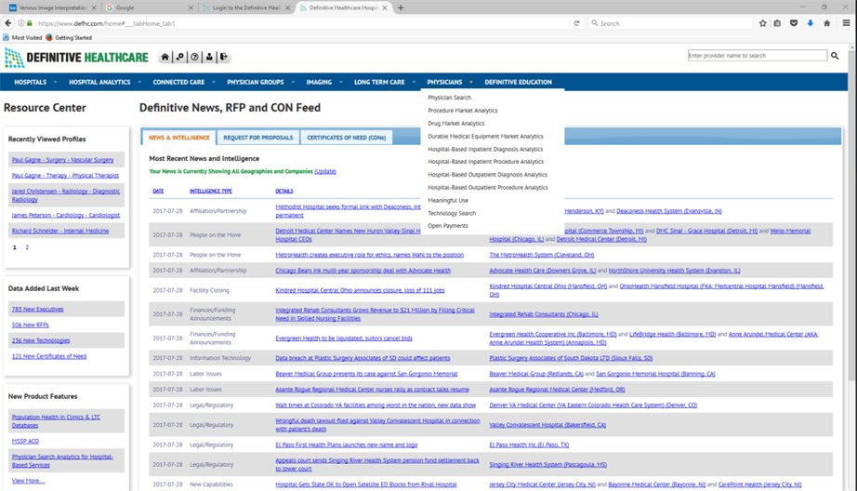Image resolution: width=857 pixels, height=491 pixels.
Task: Click the Definitive Healthcare logo
Action: pos(76,58)
